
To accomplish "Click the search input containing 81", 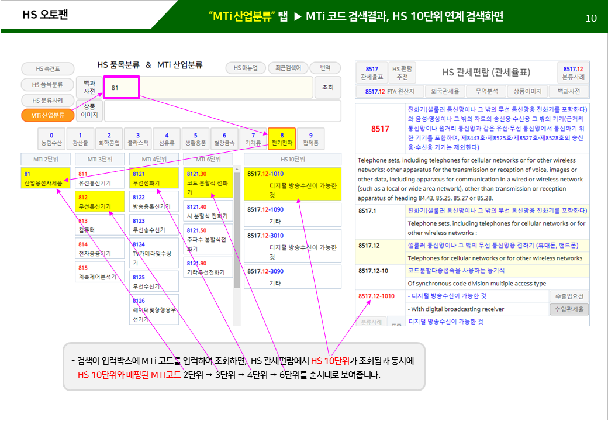I will (209, 87).
